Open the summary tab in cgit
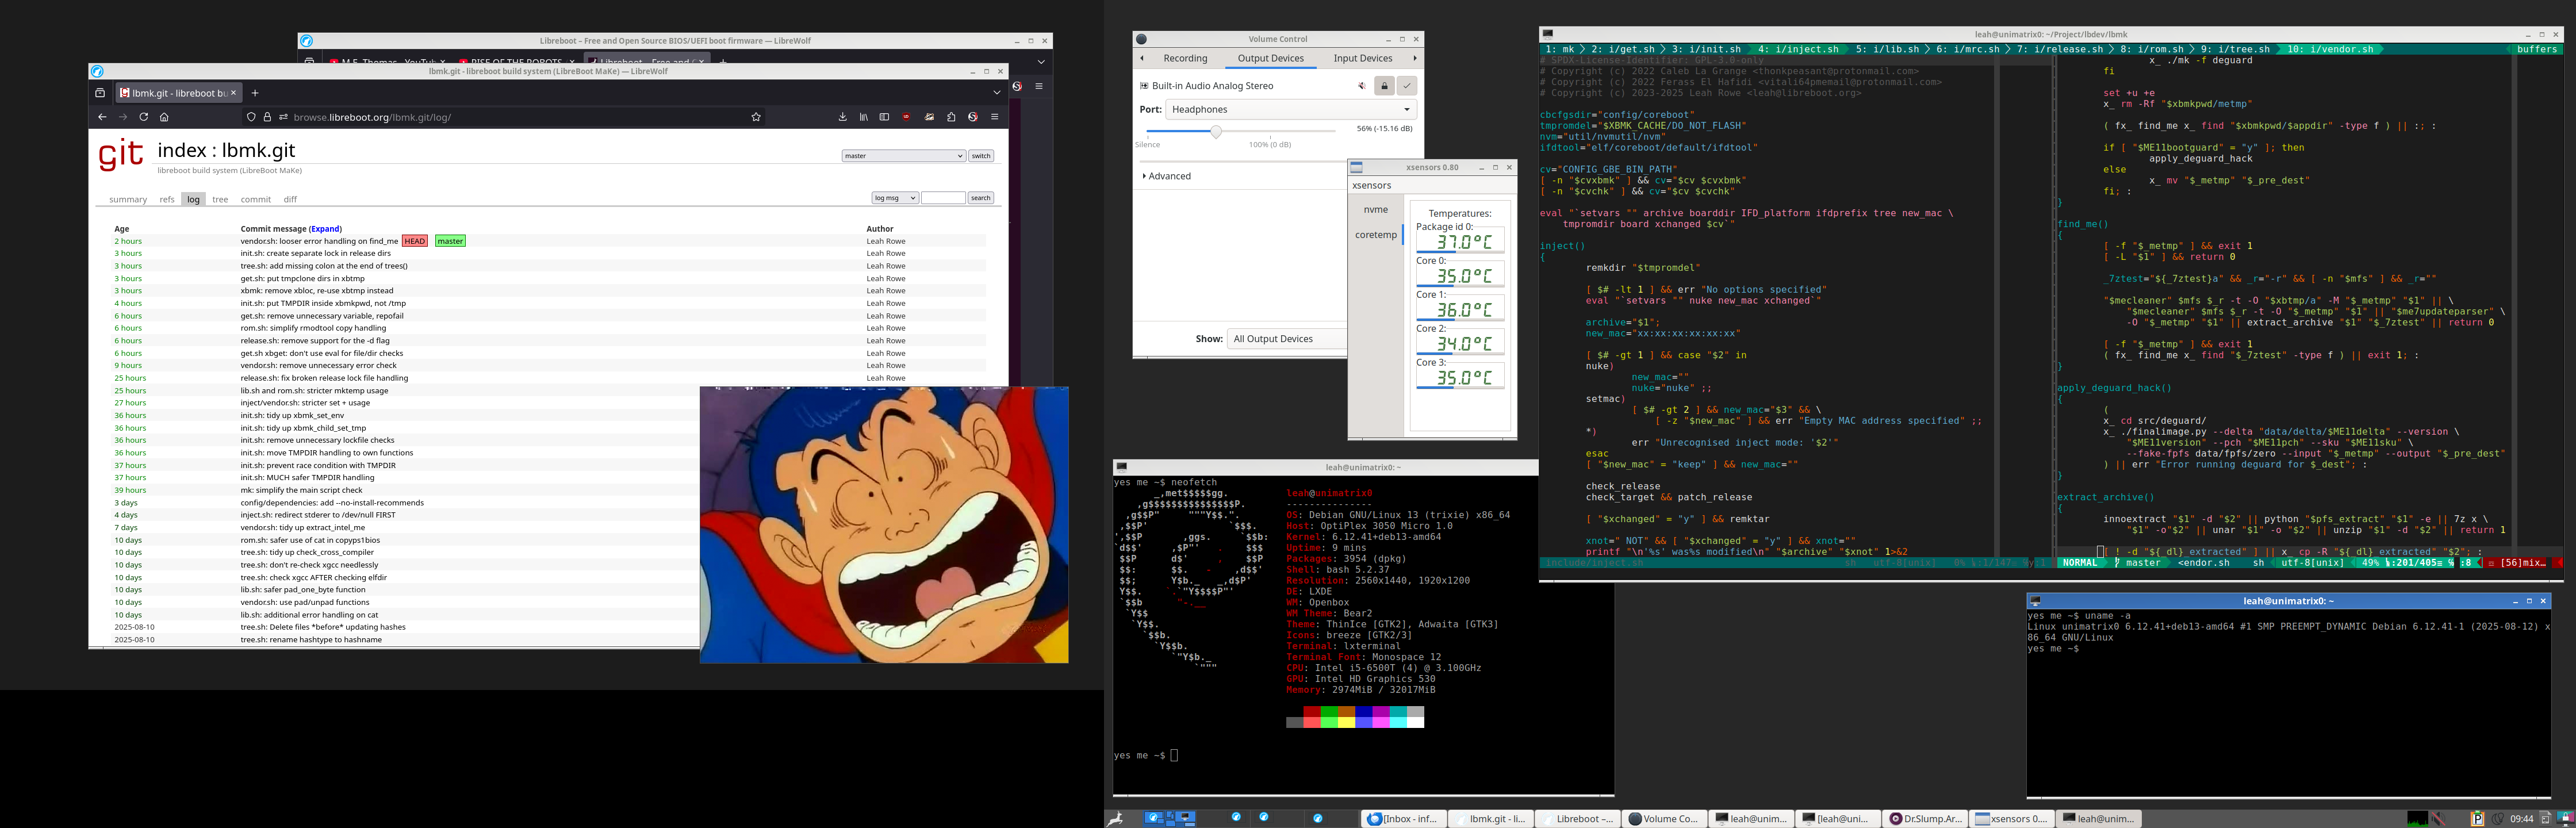 click(128, 199)
